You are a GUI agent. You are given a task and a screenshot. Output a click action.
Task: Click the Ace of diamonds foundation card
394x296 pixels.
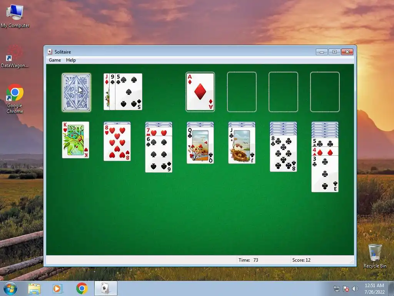tap(200, 92)
